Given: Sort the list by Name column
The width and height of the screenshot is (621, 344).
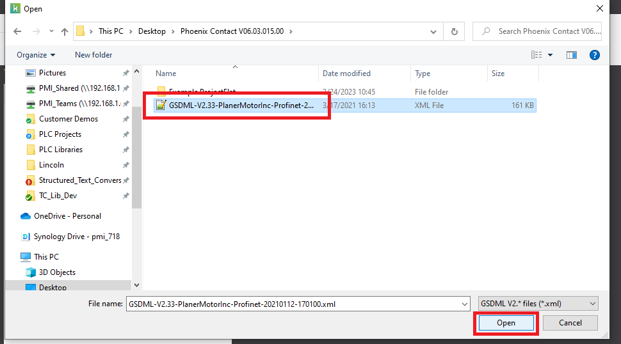Looking at the screenshot, I should pos(166,74).
